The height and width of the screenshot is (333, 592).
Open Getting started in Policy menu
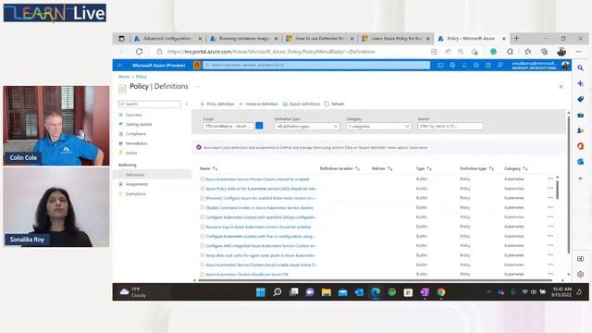tap(139, 124)
